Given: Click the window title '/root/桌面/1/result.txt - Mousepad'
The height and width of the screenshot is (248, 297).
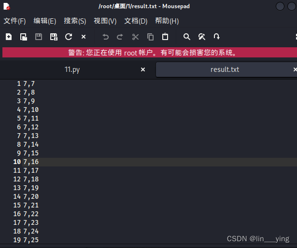Looking at the screenshot, I should (x=144, y=6).
